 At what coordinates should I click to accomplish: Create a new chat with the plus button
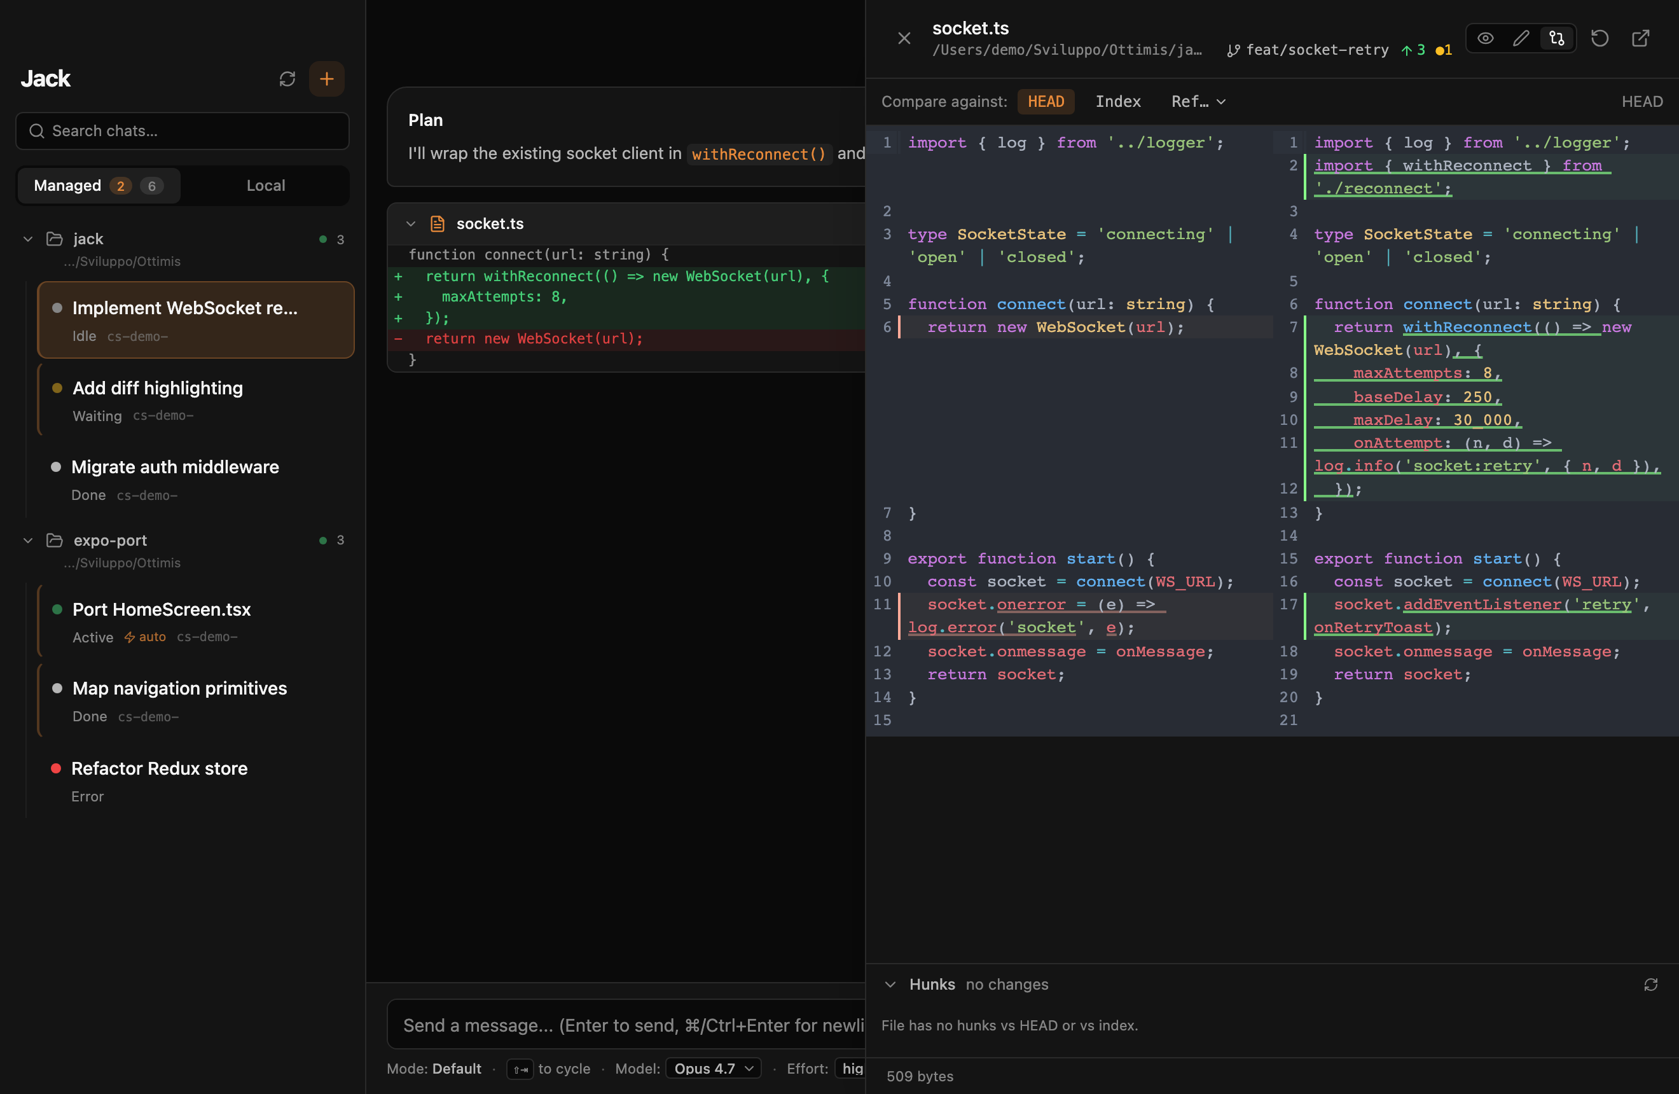pos(327,79)
